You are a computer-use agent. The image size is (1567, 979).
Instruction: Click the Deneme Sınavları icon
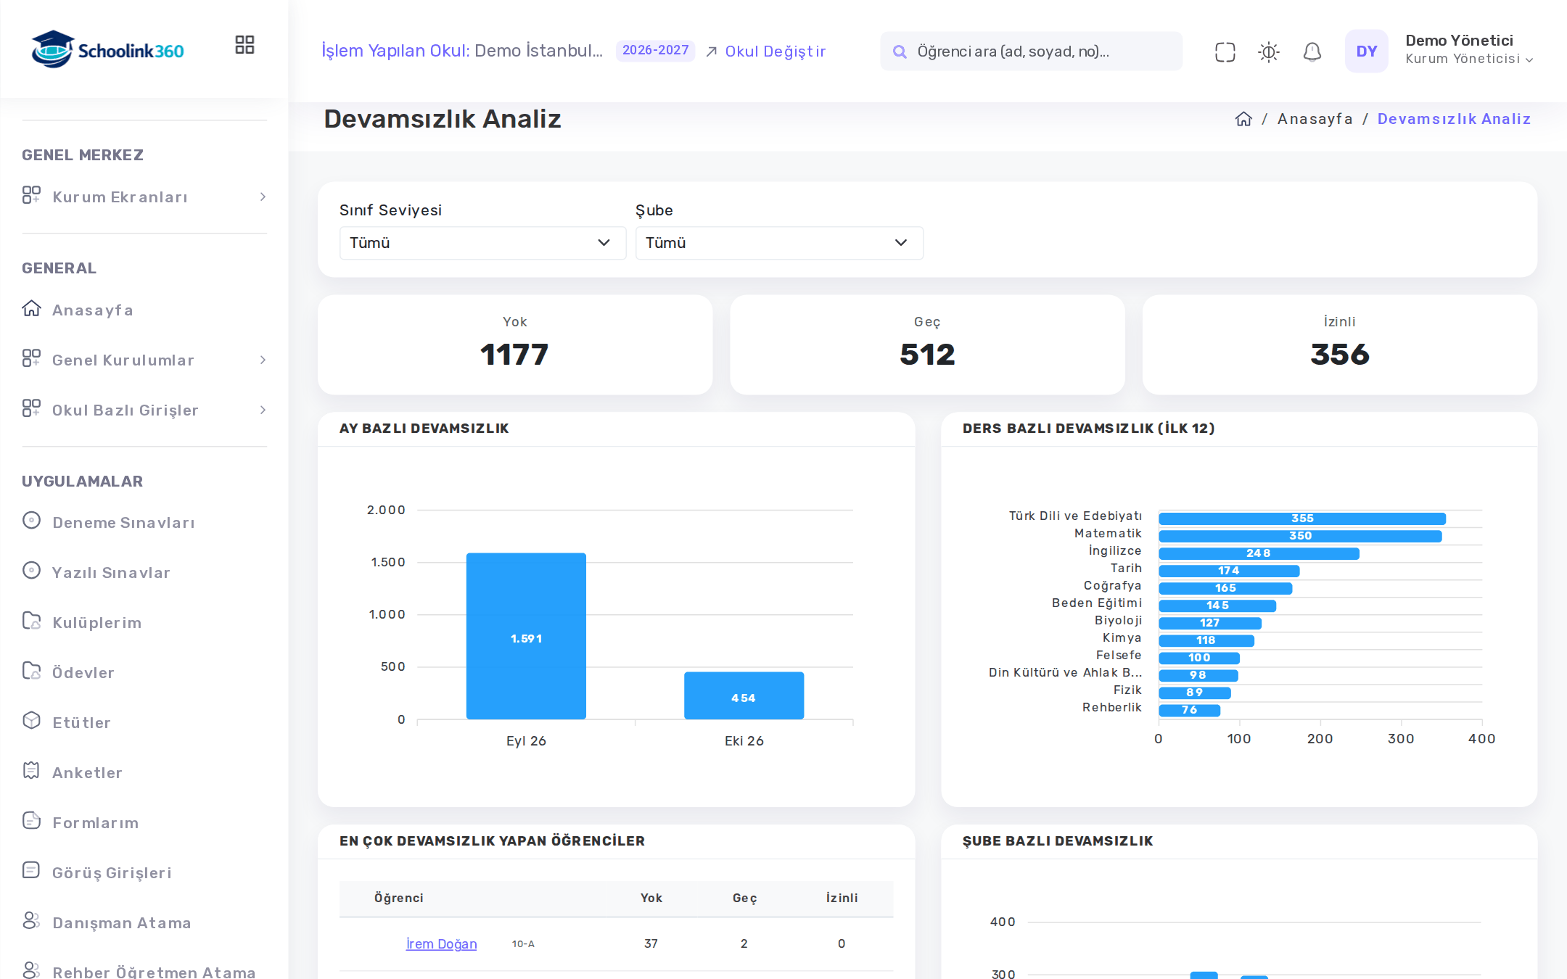coord(31,521)
